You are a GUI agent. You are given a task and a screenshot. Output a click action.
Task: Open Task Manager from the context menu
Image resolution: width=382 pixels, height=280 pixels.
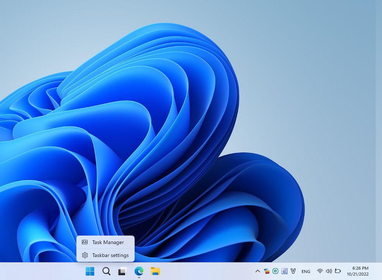(x=105, y=242)
